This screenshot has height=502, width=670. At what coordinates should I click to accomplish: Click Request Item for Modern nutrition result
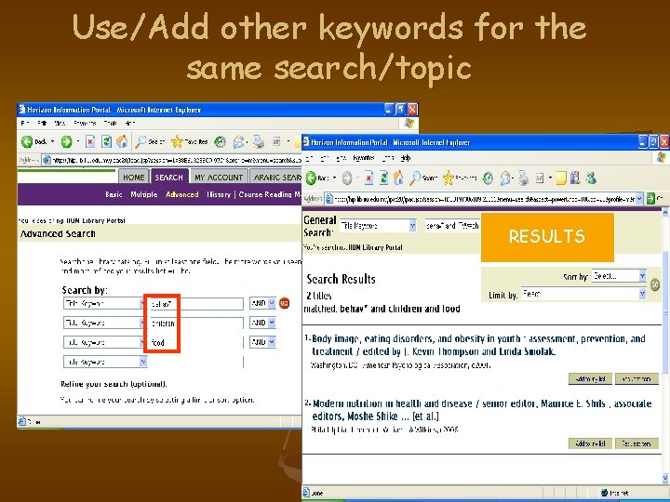click(x=636, y=443)
